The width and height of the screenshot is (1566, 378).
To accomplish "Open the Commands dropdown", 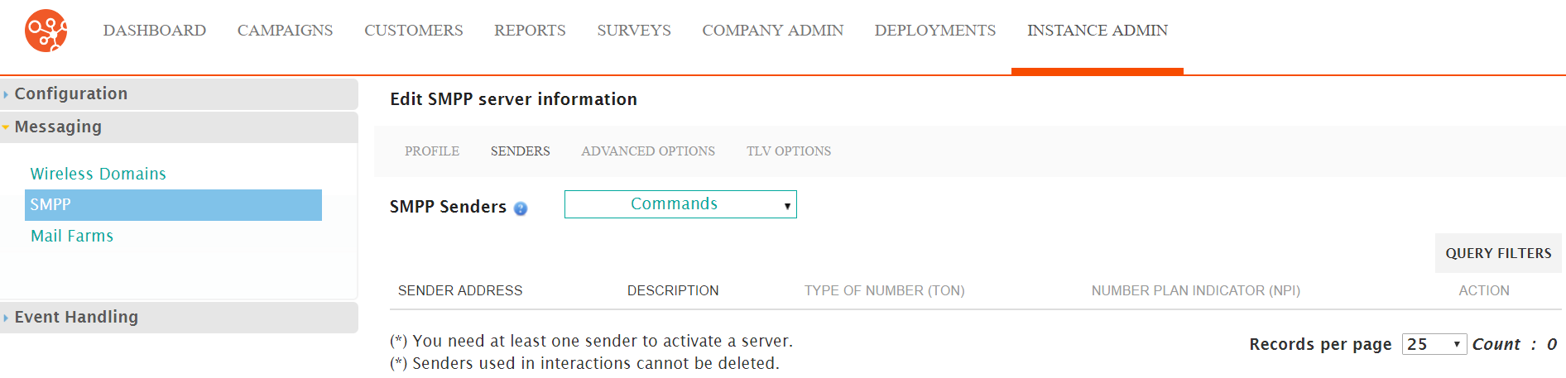I will pyautogui.click(x=680, y=204).
